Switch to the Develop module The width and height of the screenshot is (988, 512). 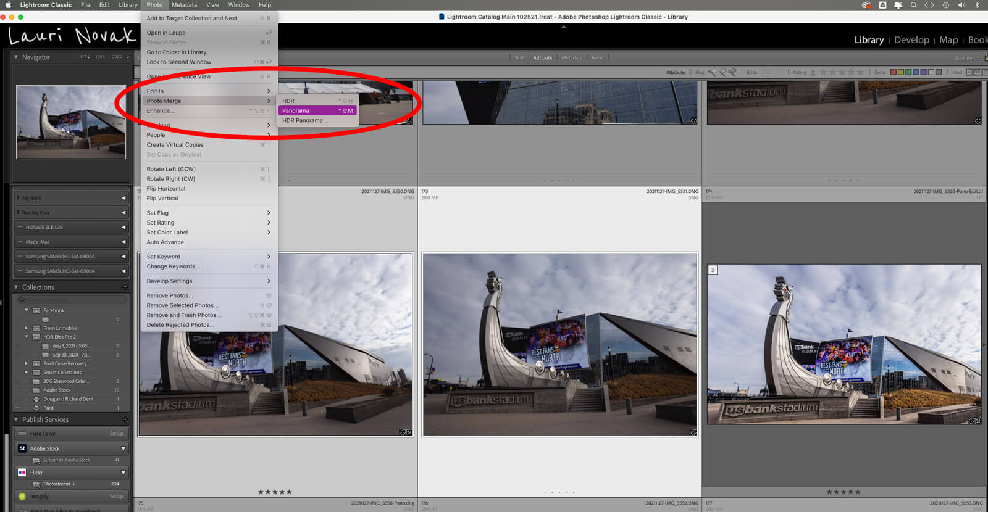click(x=911, y=40)
